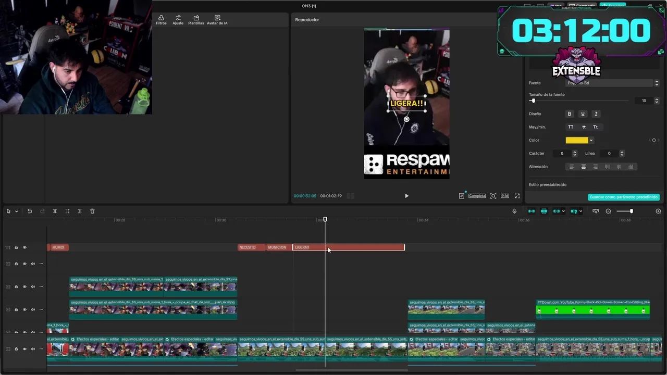Expand the color picker dropdown arrow
This screenshot has width=667, height=375.
pos(591,140)
